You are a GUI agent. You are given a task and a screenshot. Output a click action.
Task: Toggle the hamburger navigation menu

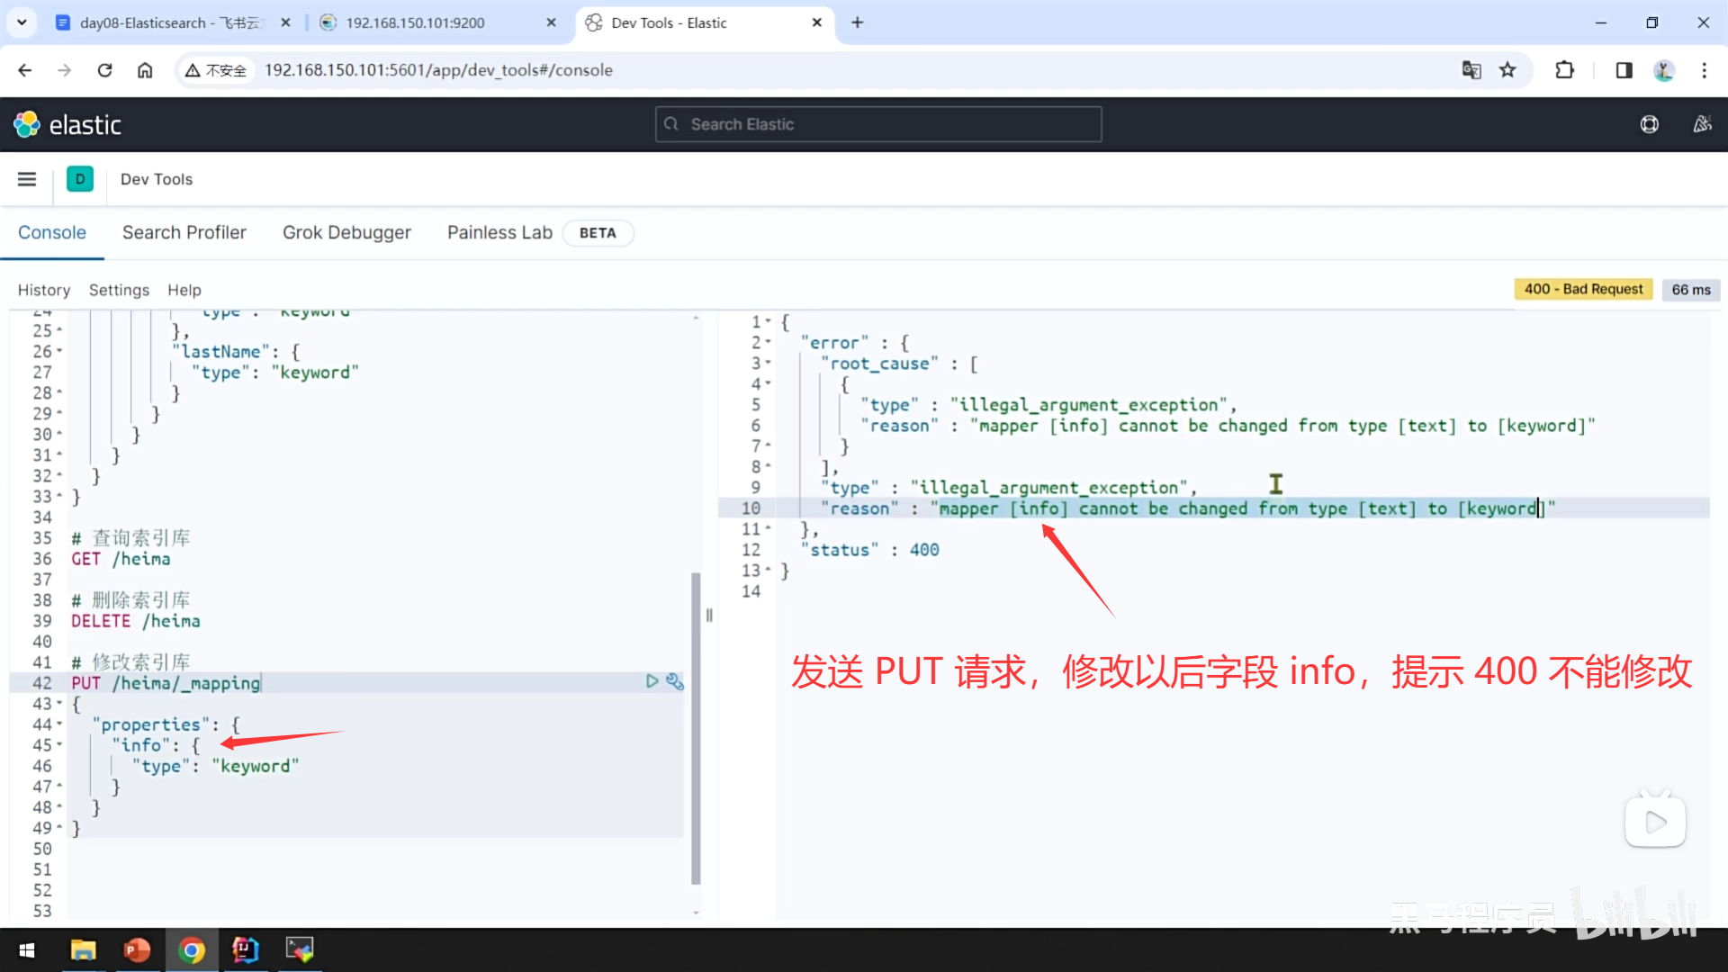(x=27, y=179)
